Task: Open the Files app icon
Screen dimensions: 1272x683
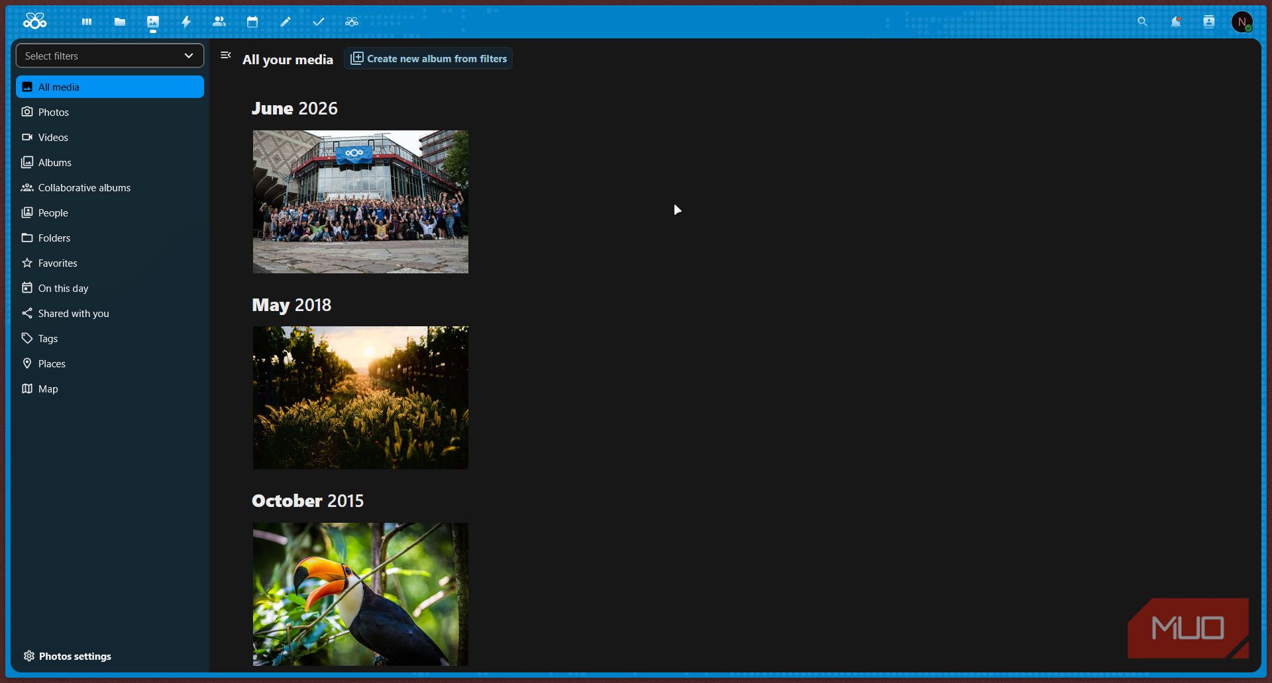Action: 120,22
